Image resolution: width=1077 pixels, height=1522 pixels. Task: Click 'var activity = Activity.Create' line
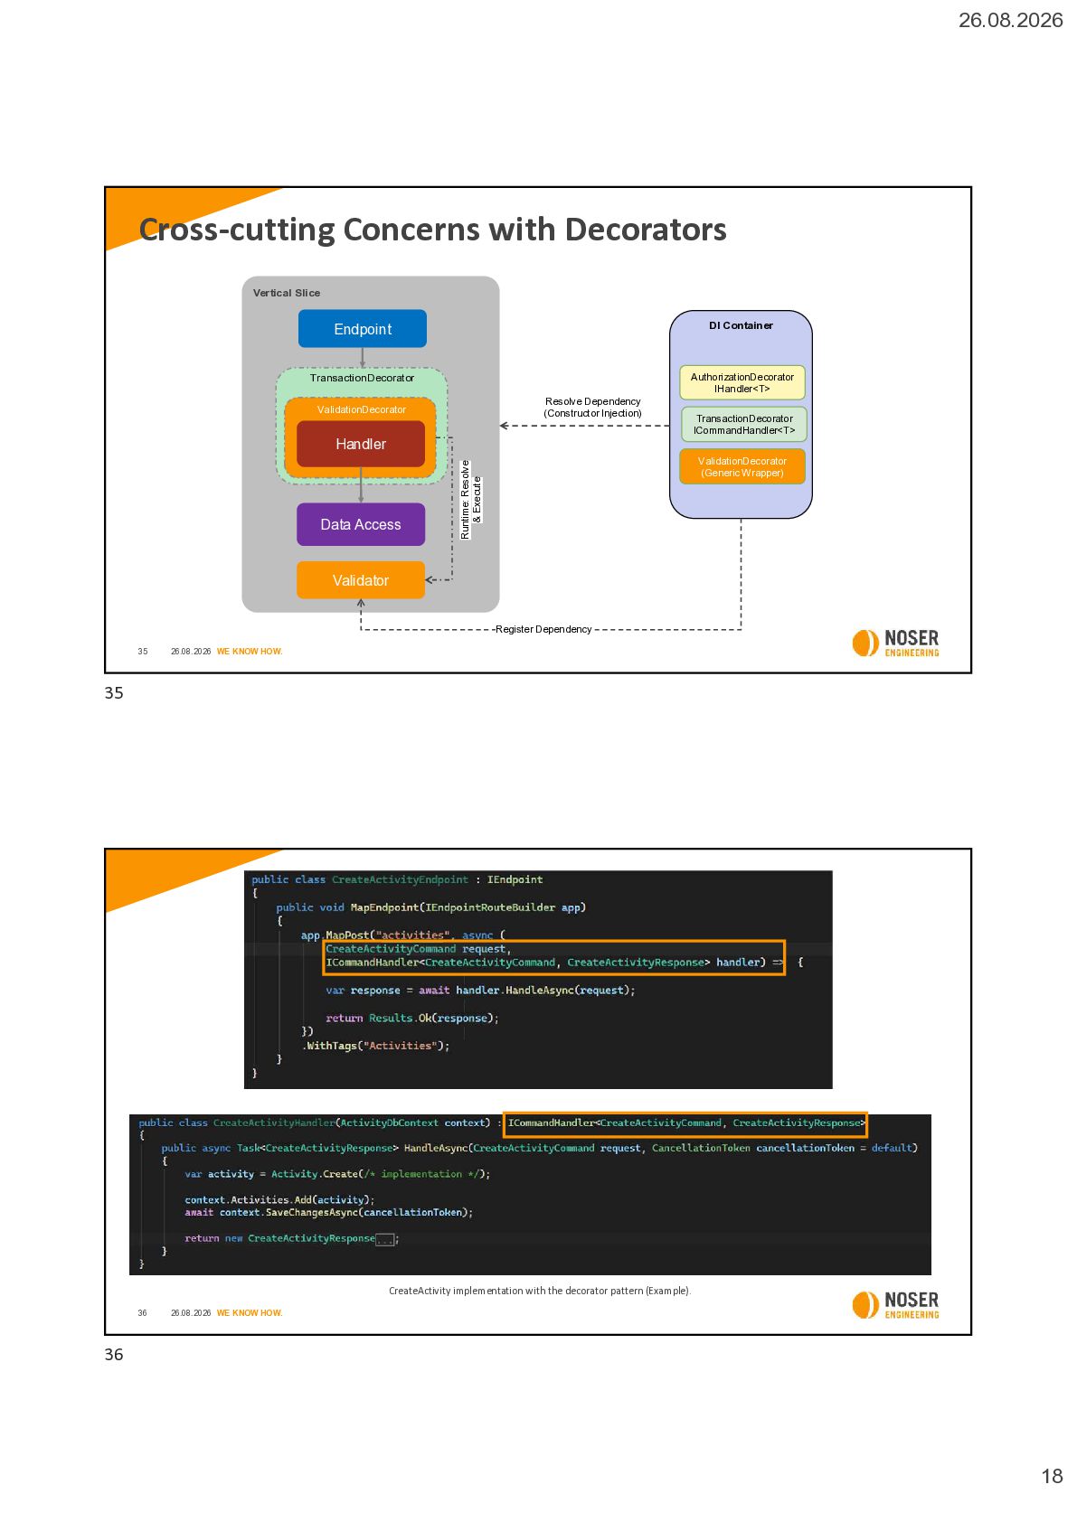[337, 1175]
